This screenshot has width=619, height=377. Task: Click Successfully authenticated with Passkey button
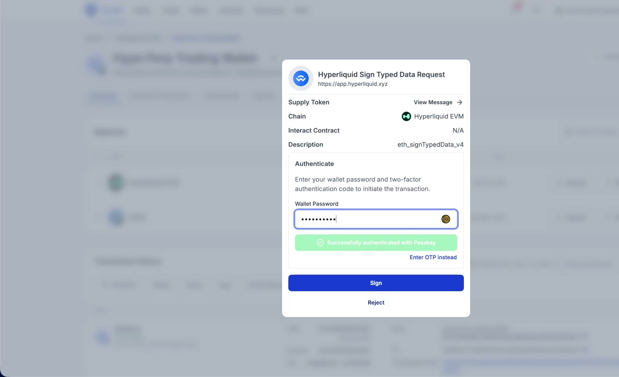(376, 243)
